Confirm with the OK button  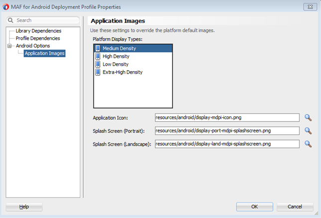255,207
